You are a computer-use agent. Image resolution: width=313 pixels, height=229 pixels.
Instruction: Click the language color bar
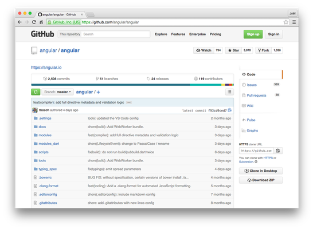(132, 85)
